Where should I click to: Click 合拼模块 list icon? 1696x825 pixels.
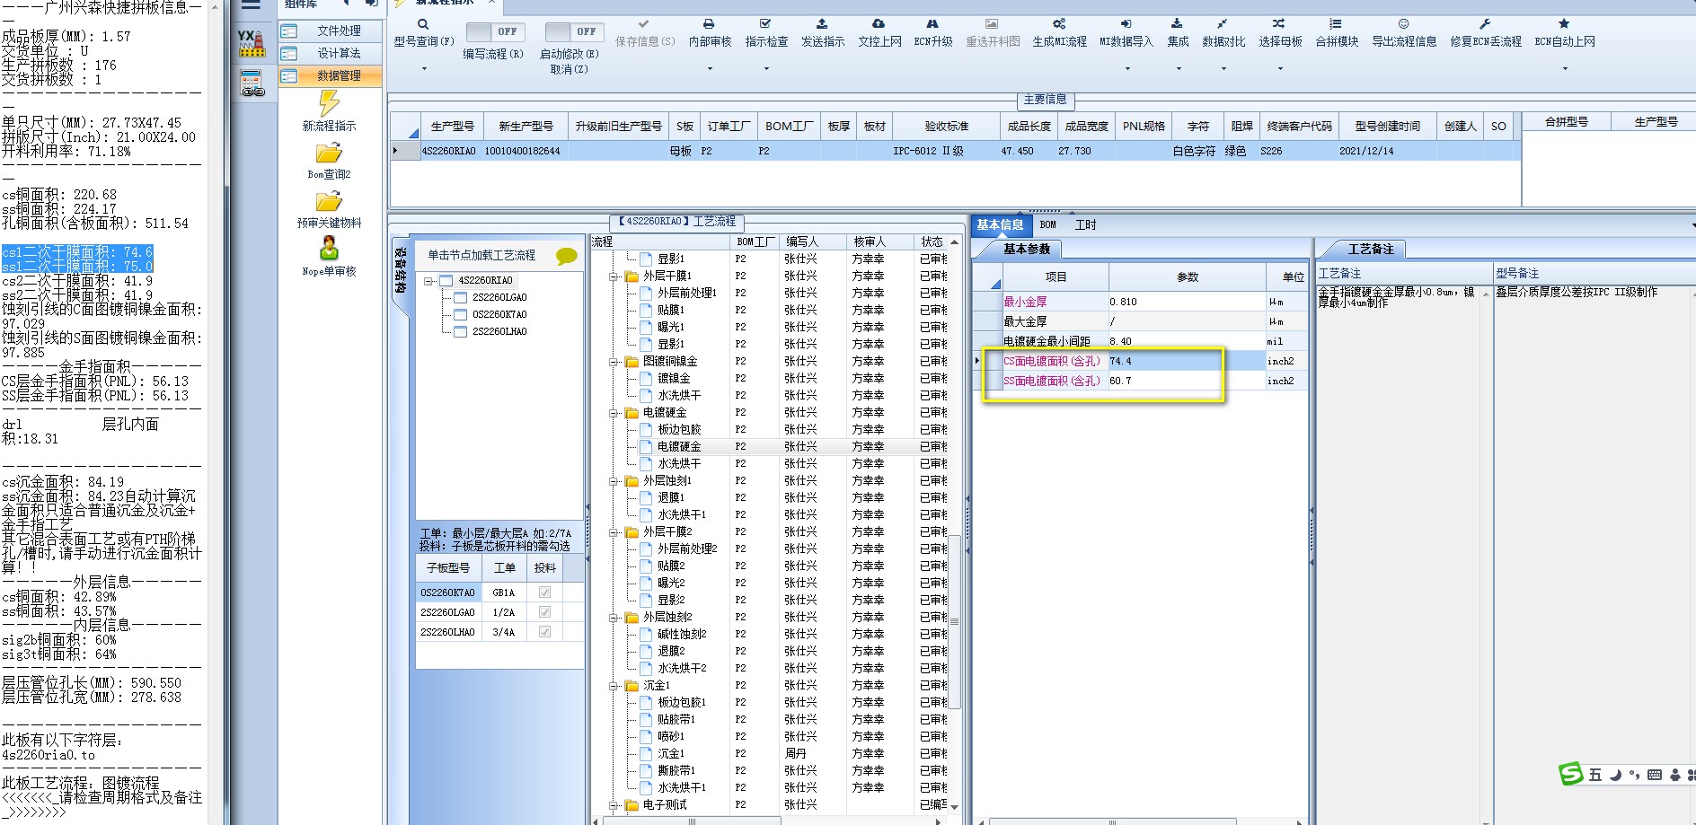1336,24
